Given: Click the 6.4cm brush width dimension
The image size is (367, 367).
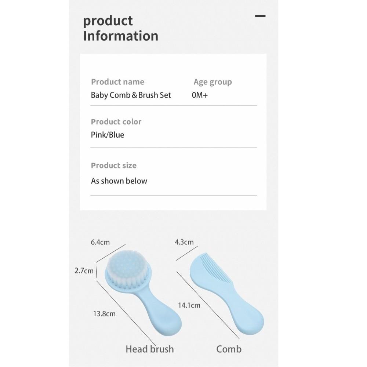Looking at the screenshot, I should click(100, 242).
